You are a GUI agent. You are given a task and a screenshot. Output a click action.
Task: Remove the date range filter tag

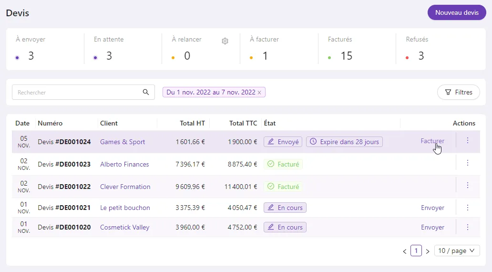pyautogui.click(x=259, y=93)
